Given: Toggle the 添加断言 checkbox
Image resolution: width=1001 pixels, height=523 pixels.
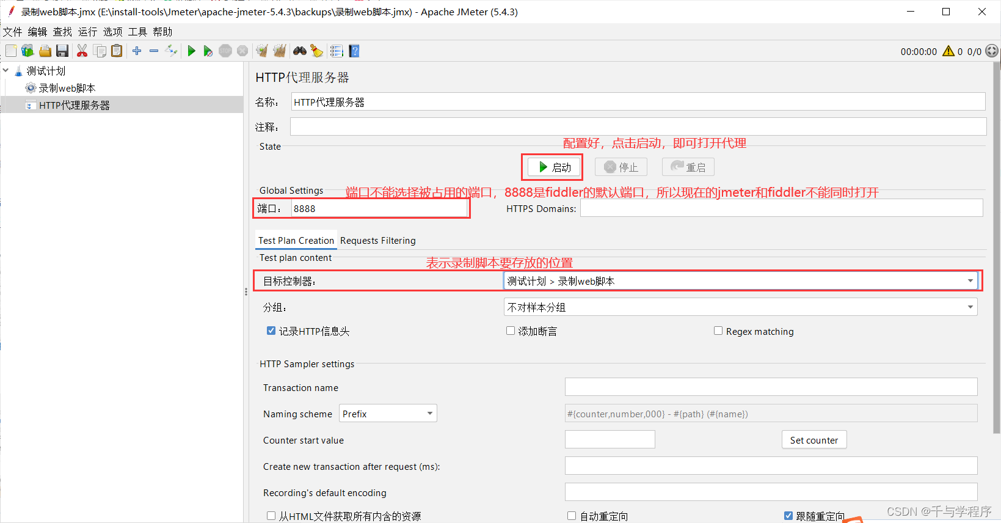Looking at the screenshot, I should (x=511, y=331).
